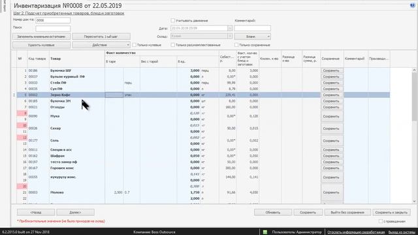Click the Книжн. к-во column header

click(270, 59)
